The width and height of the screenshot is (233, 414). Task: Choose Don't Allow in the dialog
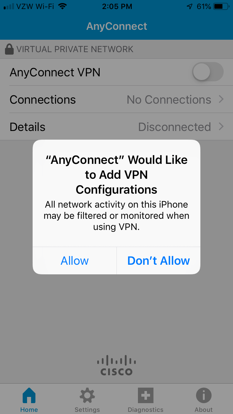[x=158, y=261]
